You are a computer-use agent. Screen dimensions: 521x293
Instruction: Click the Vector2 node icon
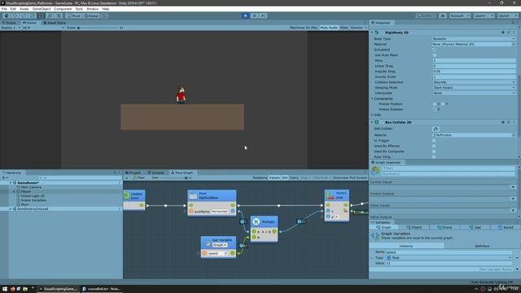tap(330, 195)
